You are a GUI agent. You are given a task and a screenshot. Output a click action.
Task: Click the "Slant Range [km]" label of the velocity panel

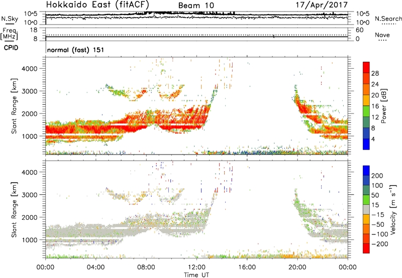tap(14, 210)
